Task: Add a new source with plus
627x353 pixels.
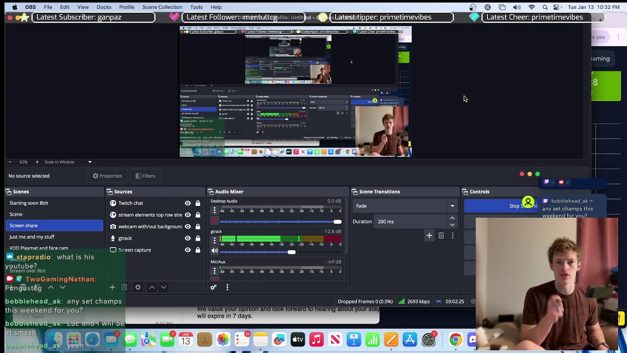Action: (x=112, y=287)
